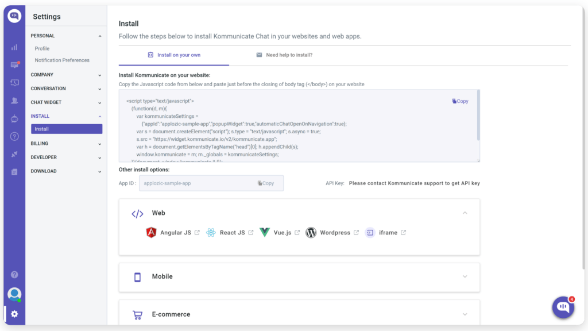Viewport: 588px width, 331px height.
Task: Expand the Mobile install section
Action: 299,276
